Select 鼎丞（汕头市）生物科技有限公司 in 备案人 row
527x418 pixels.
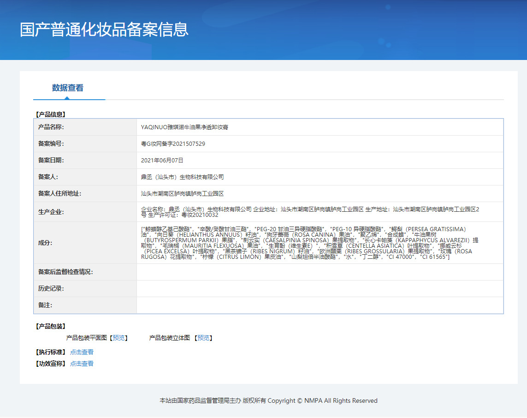coord(182,177)
